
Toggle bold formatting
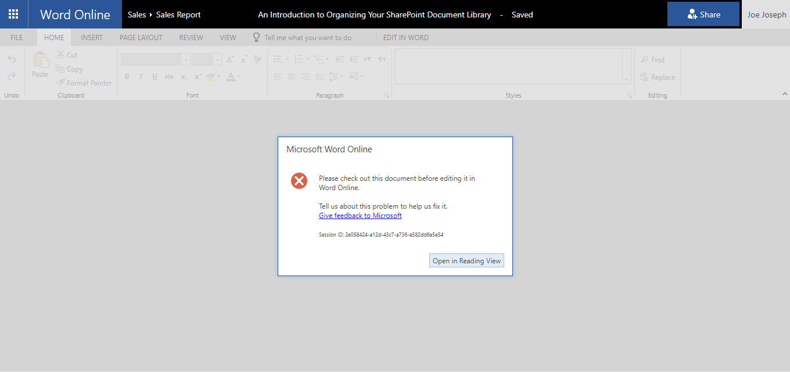click(x=127, y=76)
